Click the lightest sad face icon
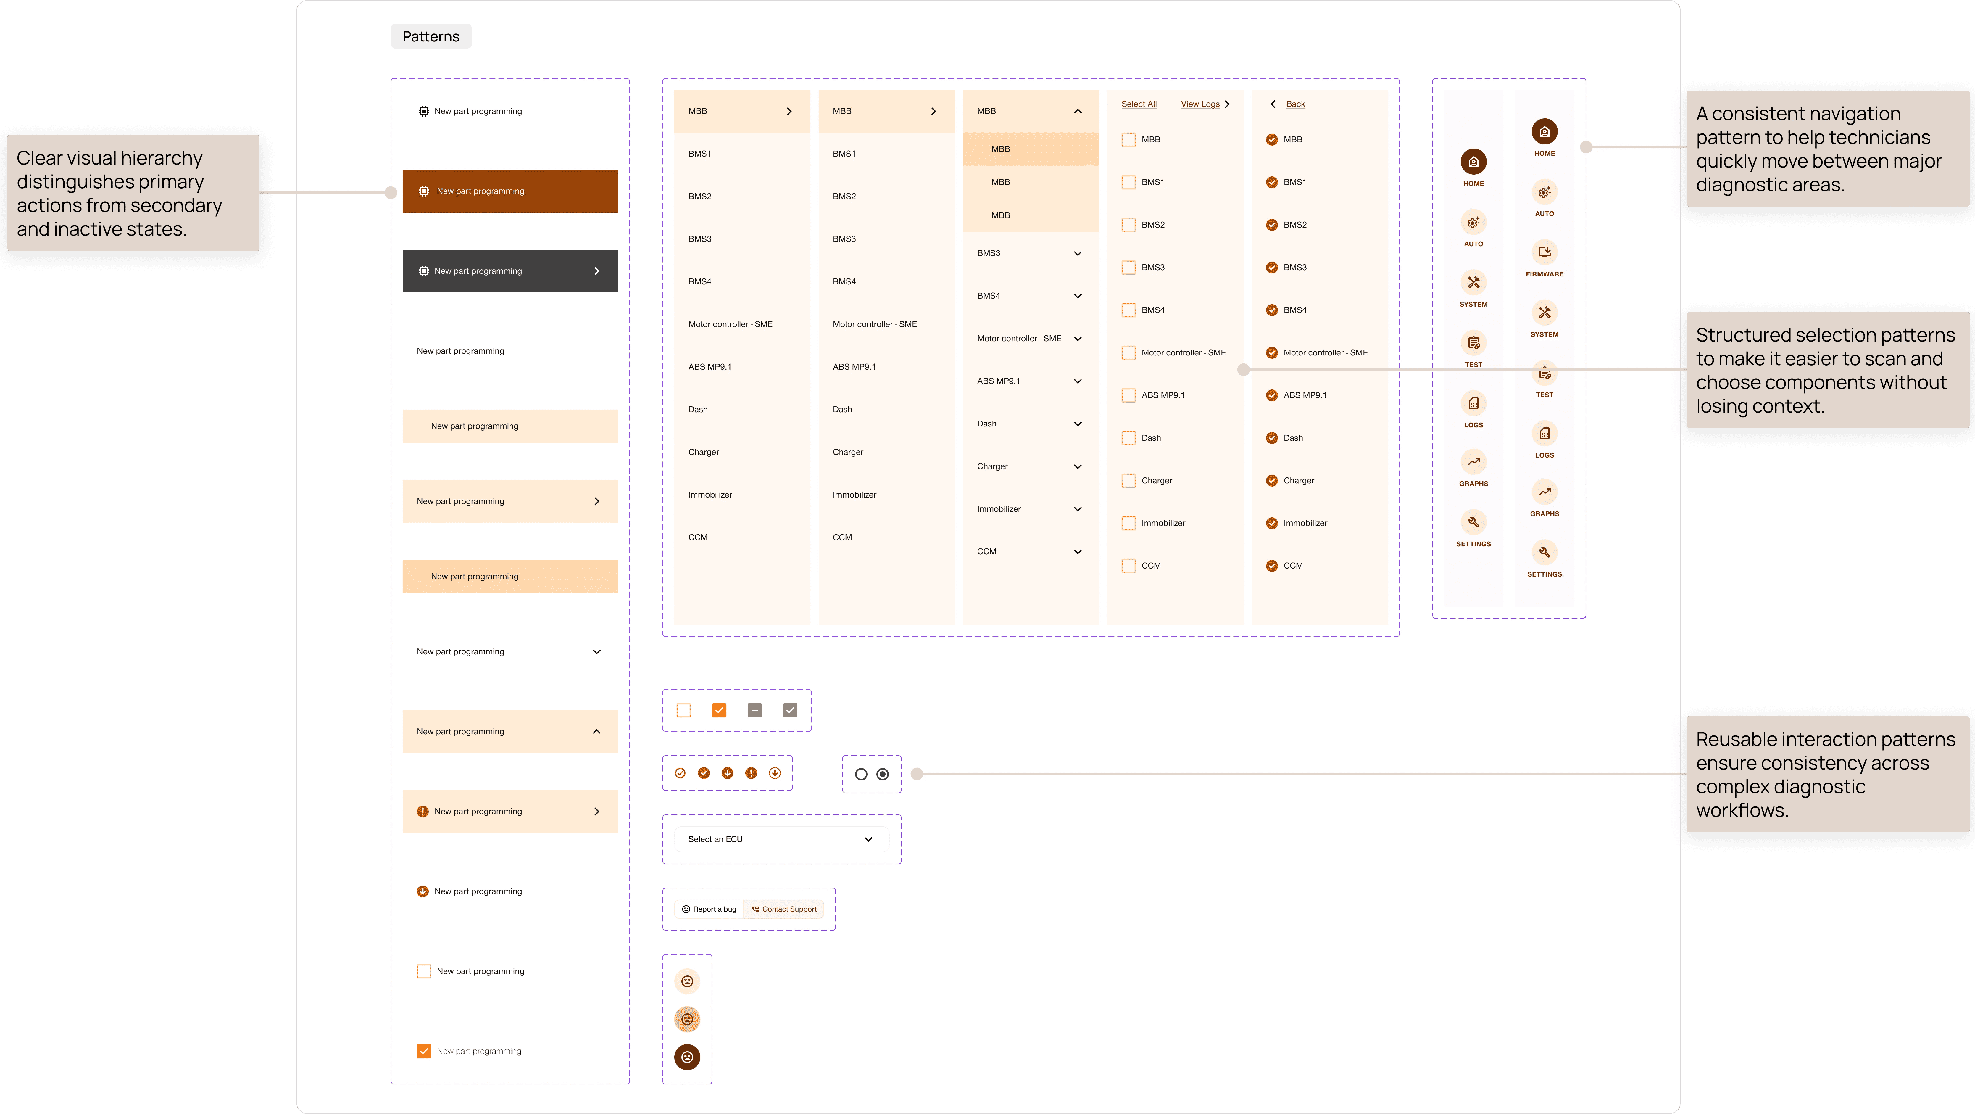Viewport: 1975px width, 1114px height. 687,981
